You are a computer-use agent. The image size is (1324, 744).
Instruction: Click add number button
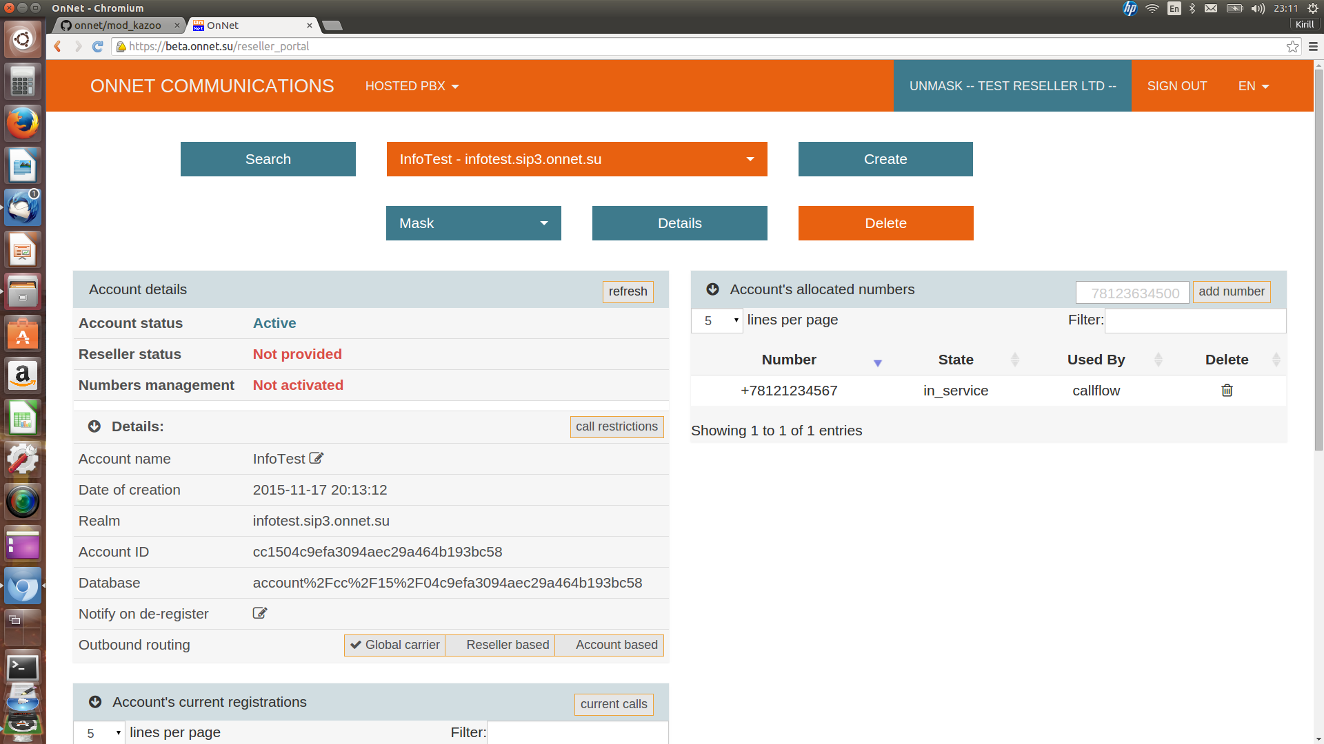1232,291
